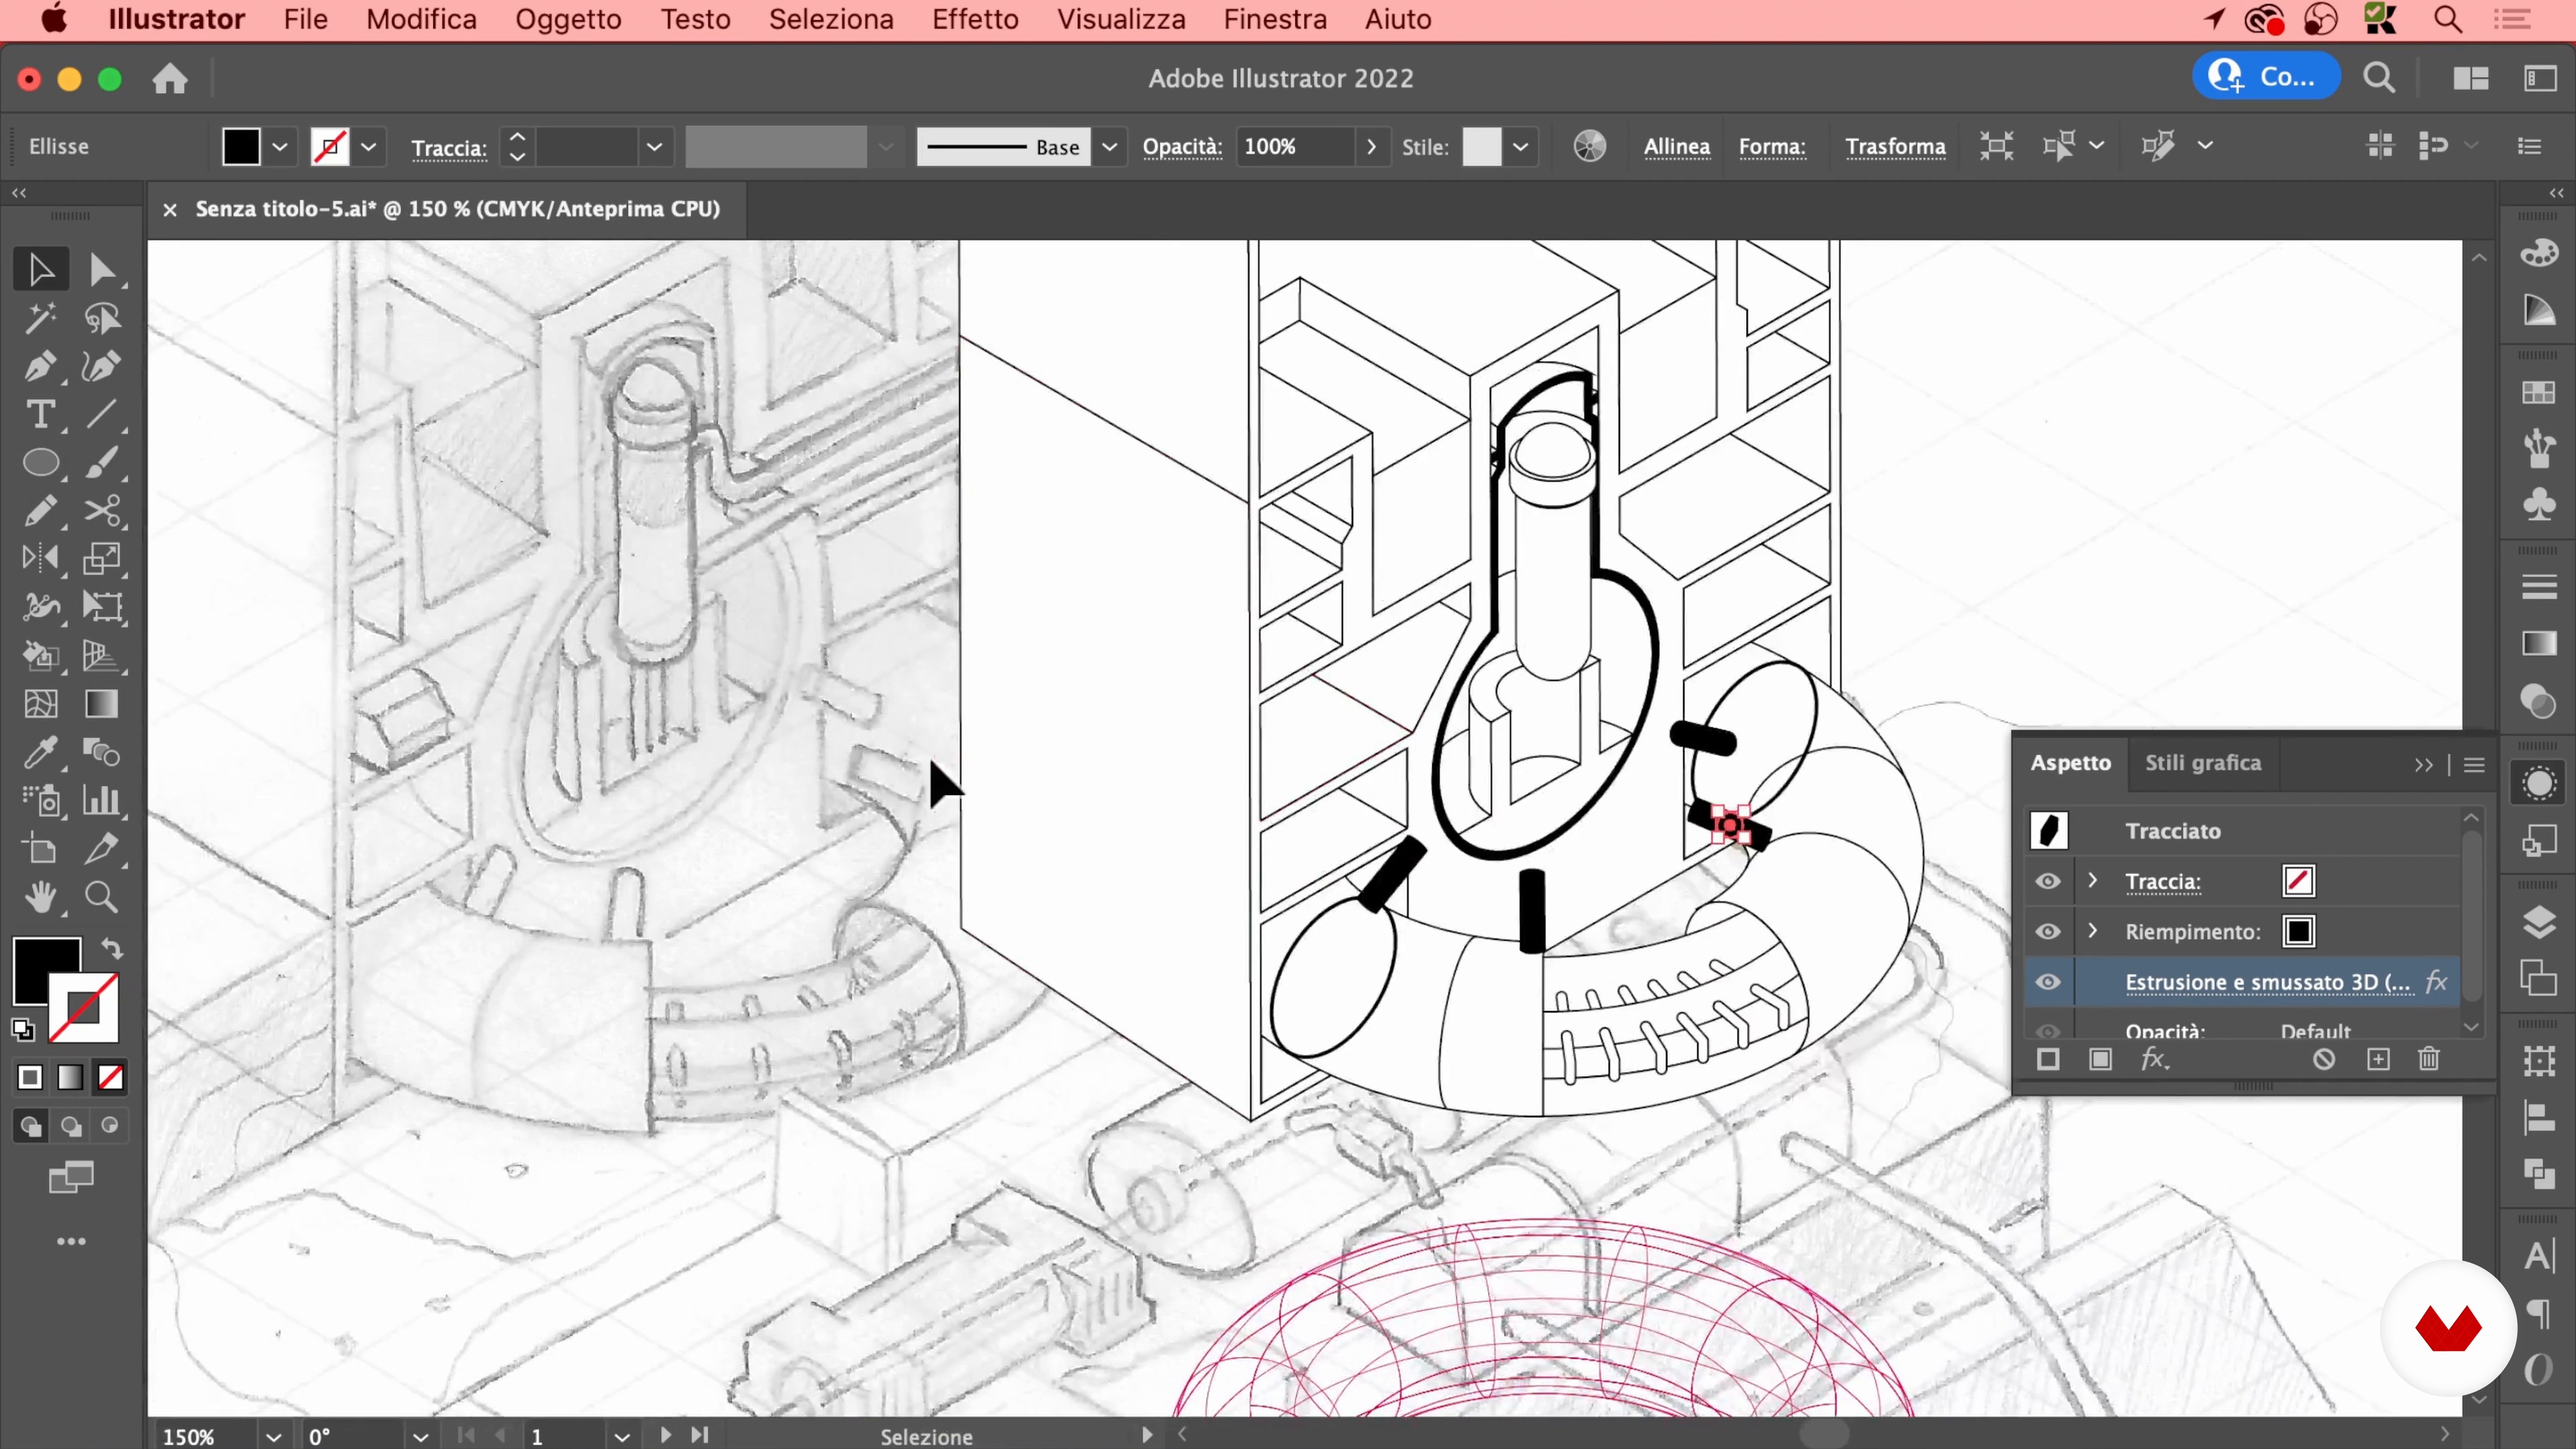The height and width of the screenshot is (1449, 2576).
Task: Set paint mode to Gradient
Action: [70, 1077]
